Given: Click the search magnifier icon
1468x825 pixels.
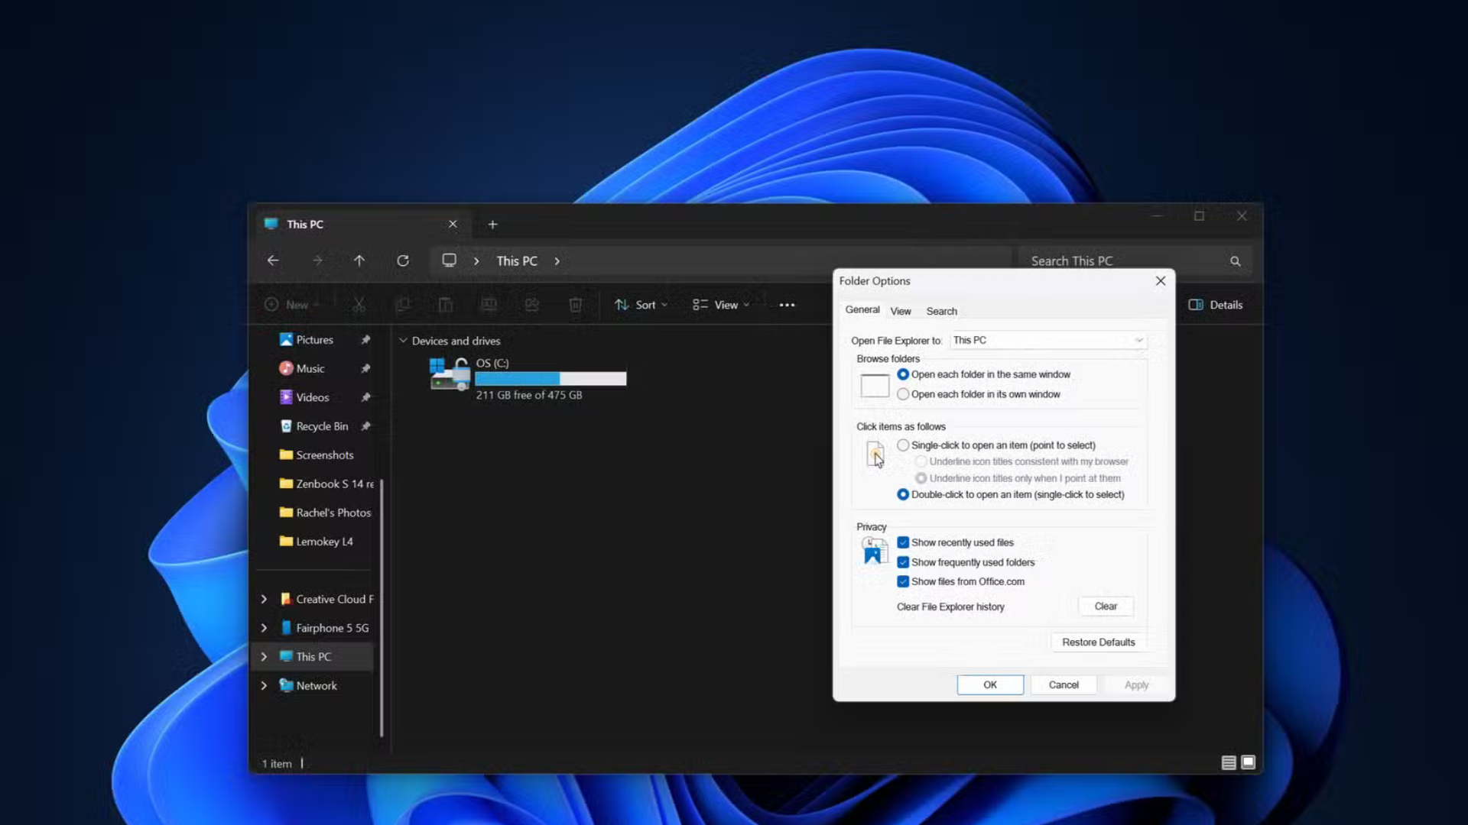Looking at the screenshot, I should [x=1236, y=260].
